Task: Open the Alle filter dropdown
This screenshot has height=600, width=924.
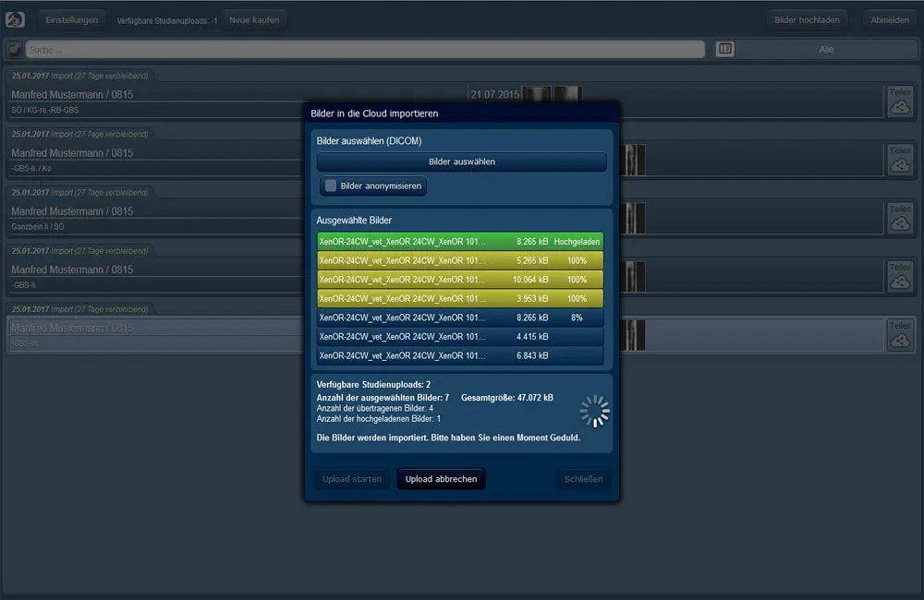Action: coord(825,49)
